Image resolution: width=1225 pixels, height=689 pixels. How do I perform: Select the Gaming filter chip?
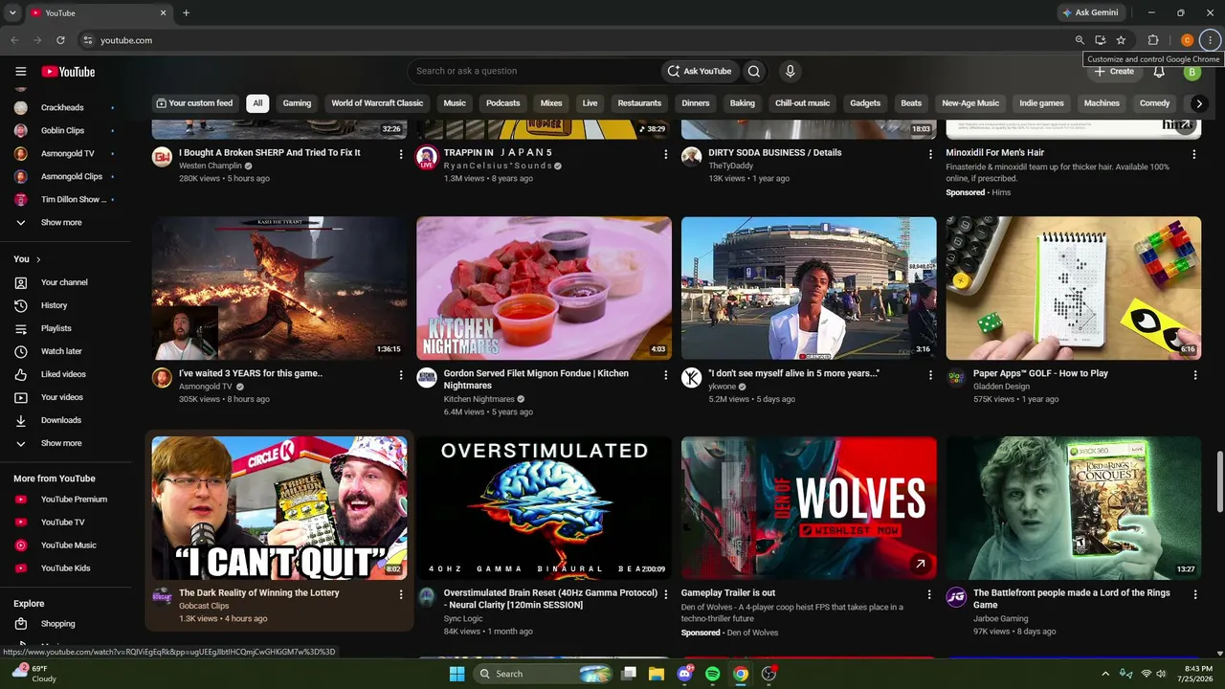point(297,103)
